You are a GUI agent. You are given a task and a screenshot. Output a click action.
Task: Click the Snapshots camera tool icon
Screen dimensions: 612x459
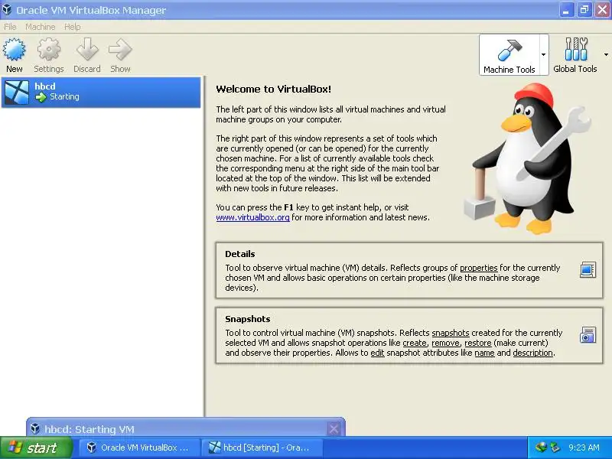[x=588, y=335]
